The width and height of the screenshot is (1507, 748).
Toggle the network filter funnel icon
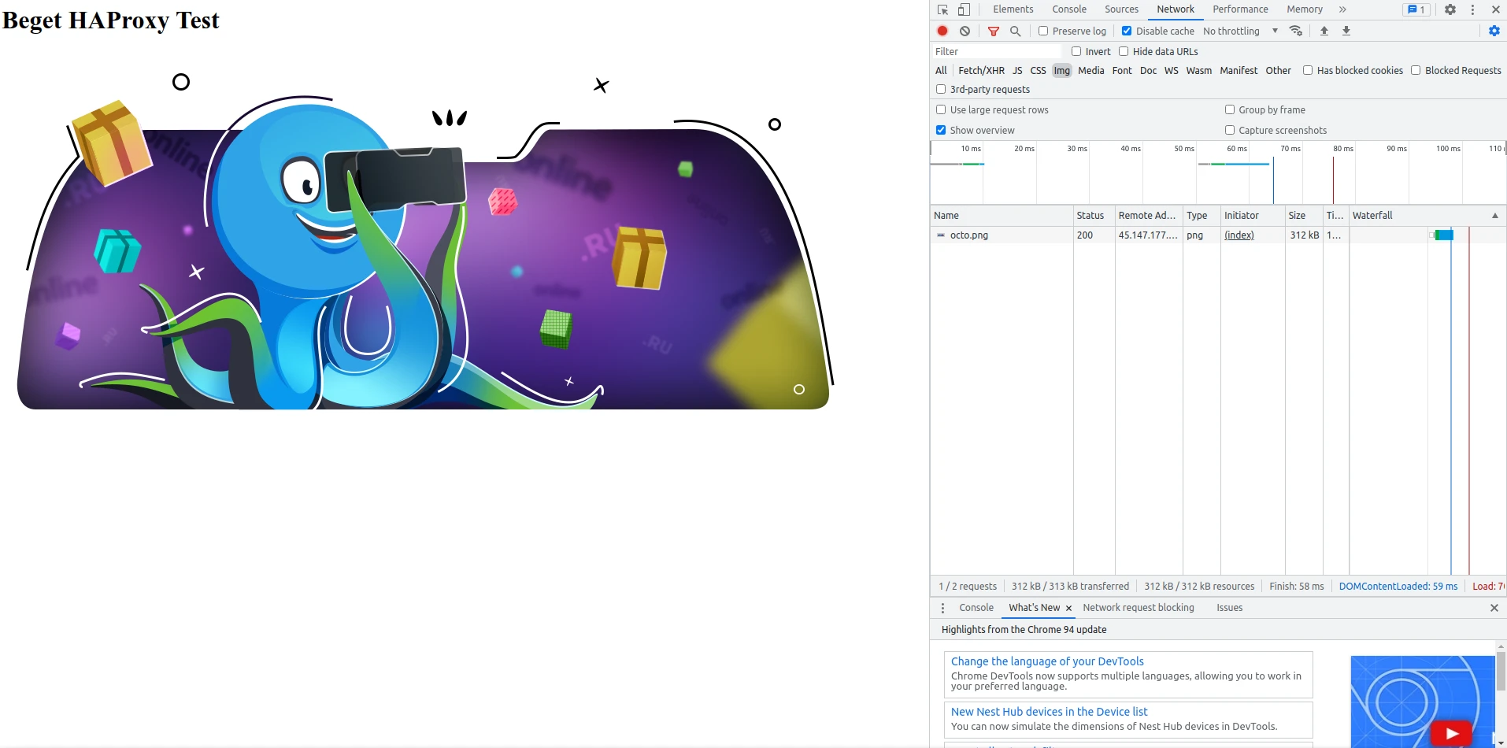994,31
